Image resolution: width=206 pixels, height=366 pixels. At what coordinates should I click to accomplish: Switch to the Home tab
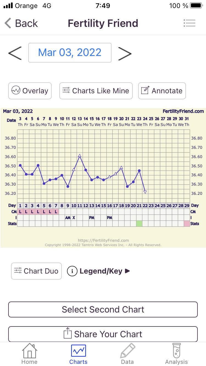click(x=29, y=354)
